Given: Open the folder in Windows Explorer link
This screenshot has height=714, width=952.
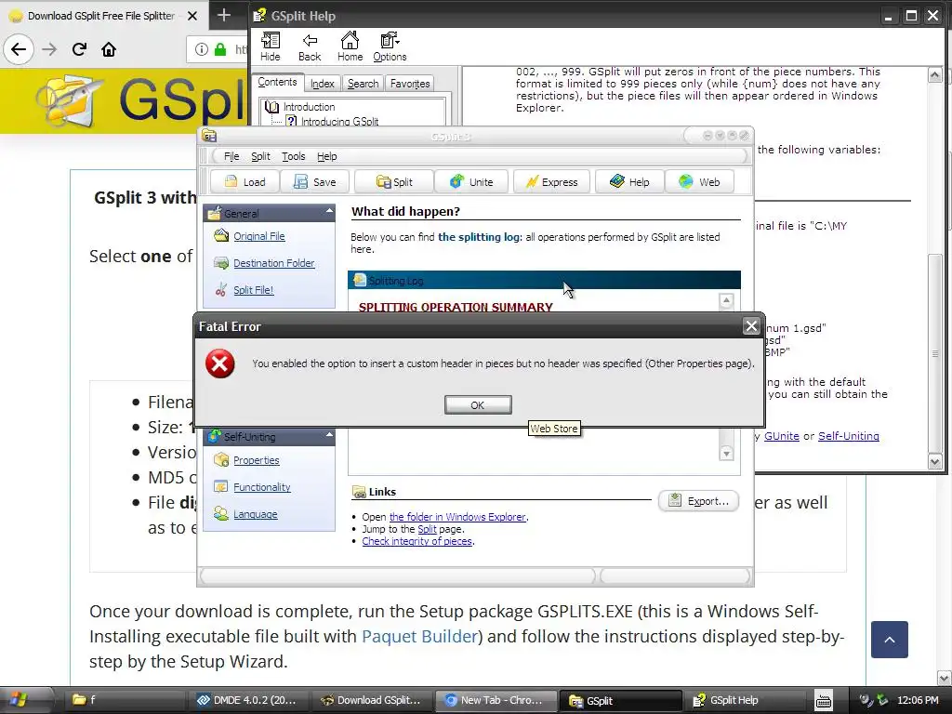Looking at the screenshot, I should tap(457, 517).
